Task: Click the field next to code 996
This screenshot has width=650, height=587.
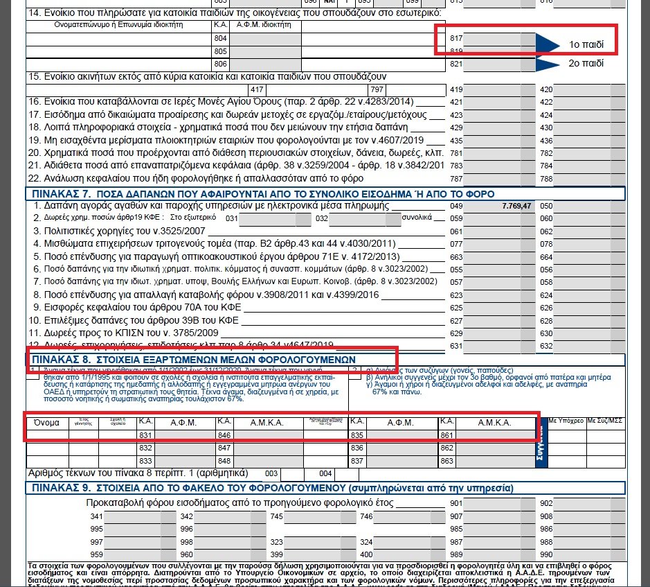Action: pos(230,529)
